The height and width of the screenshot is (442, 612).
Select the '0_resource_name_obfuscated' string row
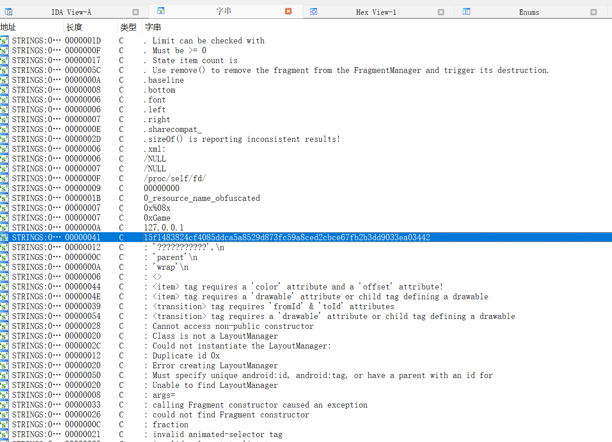pyautogui.click(x=201, y=198)
